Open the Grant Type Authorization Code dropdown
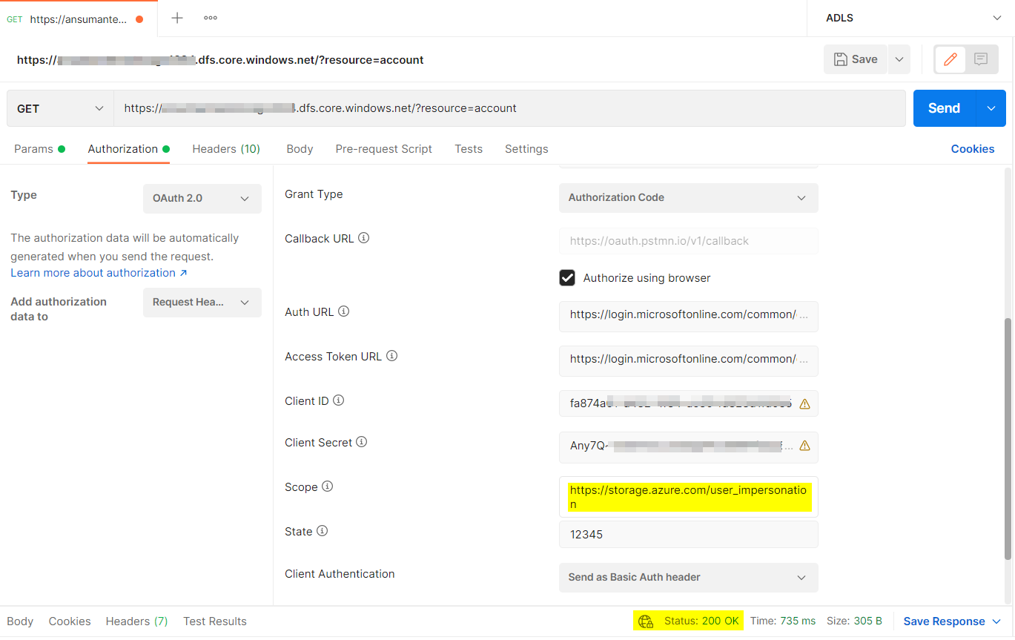Screen dimensions: 1015x640 click(689, 198)
